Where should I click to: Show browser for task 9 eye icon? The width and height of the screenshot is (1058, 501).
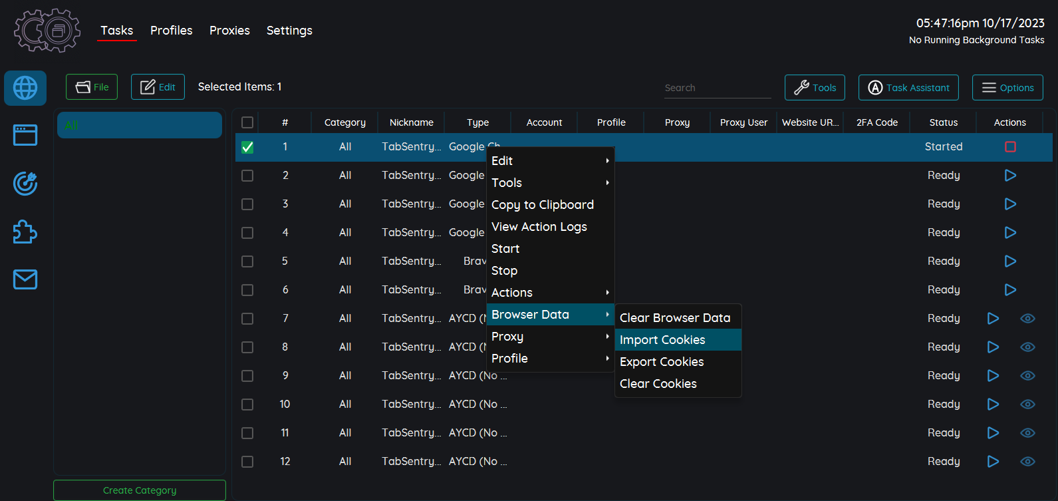(1027, 375)
